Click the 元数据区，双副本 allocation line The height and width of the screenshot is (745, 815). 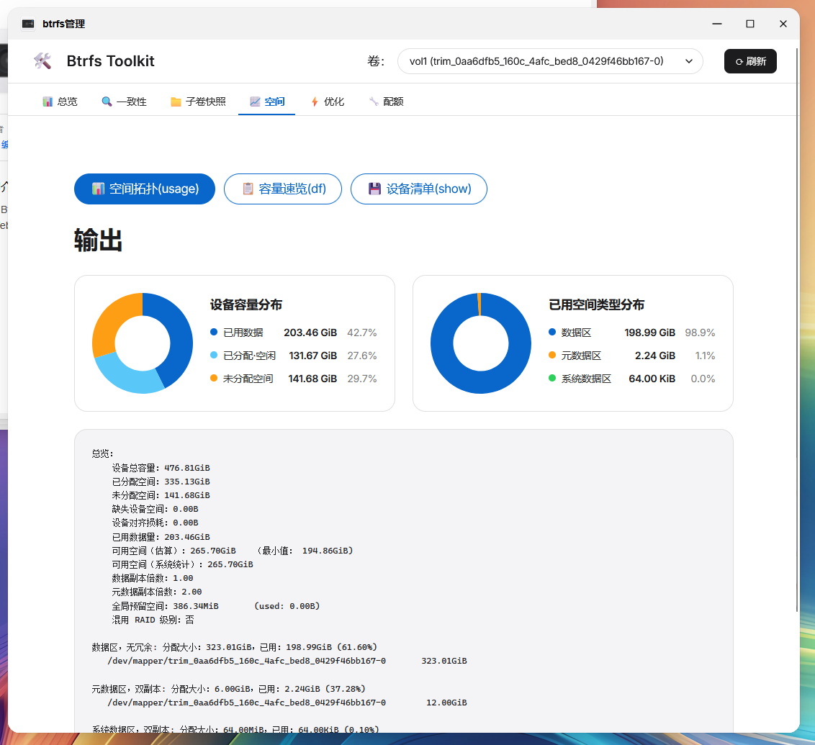(229, 689)
